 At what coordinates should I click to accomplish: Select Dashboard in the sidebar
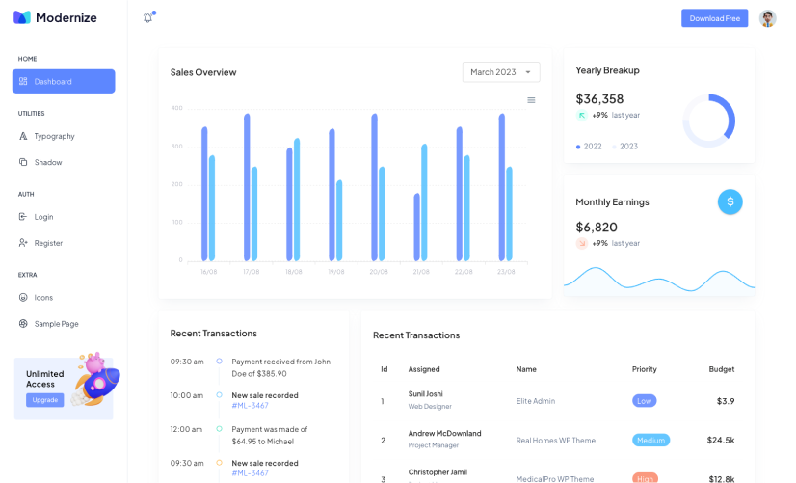(64, 82)
